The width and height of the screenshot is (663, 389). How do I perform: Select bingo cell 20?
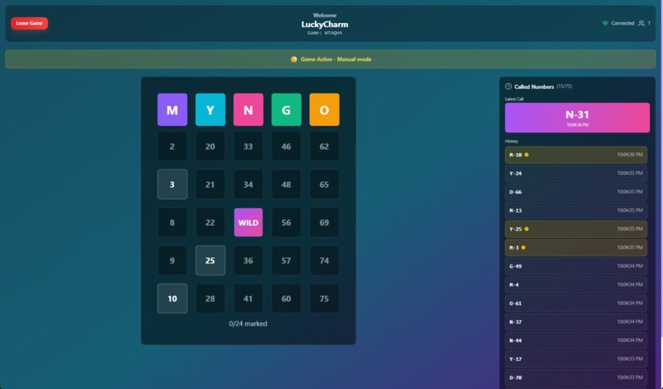210,146
